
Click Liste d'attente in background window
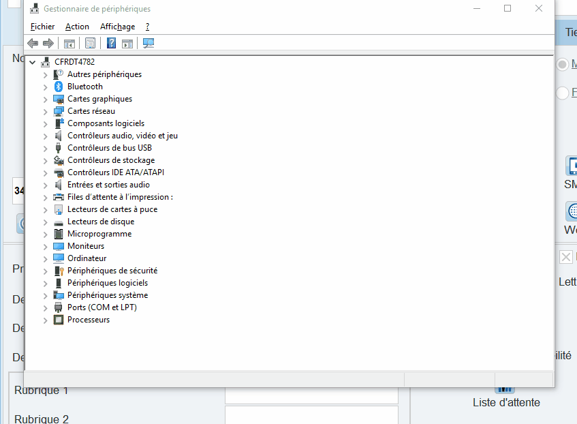[x=506, y=403]
